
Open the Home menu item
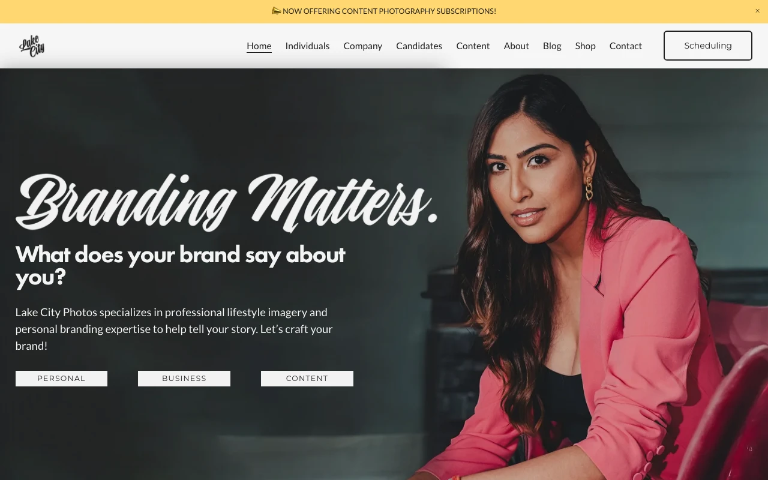point(259,46)
